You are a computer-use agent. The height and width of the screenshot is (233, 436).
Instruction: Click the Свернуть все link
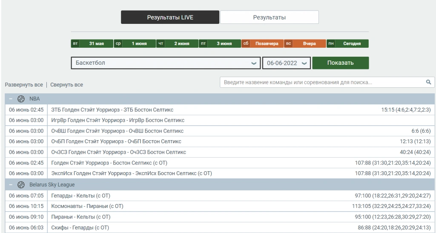(66, 85)
